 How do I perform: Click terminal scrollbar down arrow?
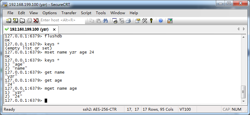243,101
